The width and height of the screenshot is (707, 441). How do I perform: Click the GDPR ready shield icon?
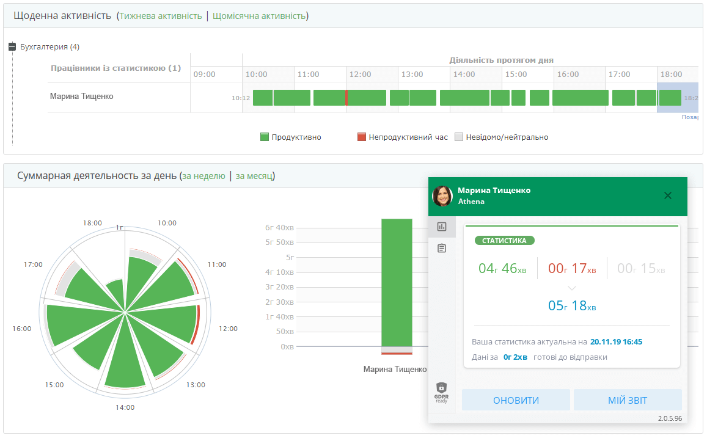(441, 392)
